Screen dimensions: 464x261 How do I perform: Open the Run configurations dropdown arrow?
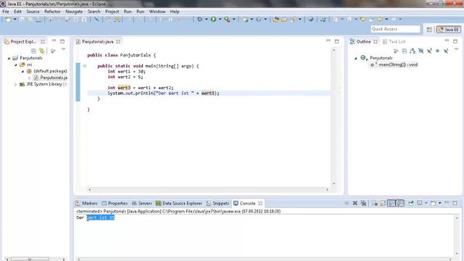point(220,20)
